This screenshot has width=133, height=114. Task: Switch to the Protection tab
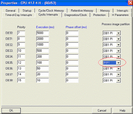[99, 15]
